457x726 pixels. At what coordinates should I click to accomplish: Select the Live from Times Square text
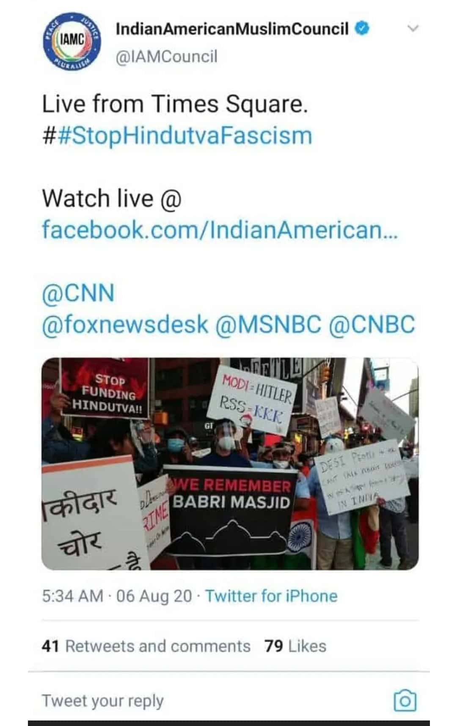(175, 104)
